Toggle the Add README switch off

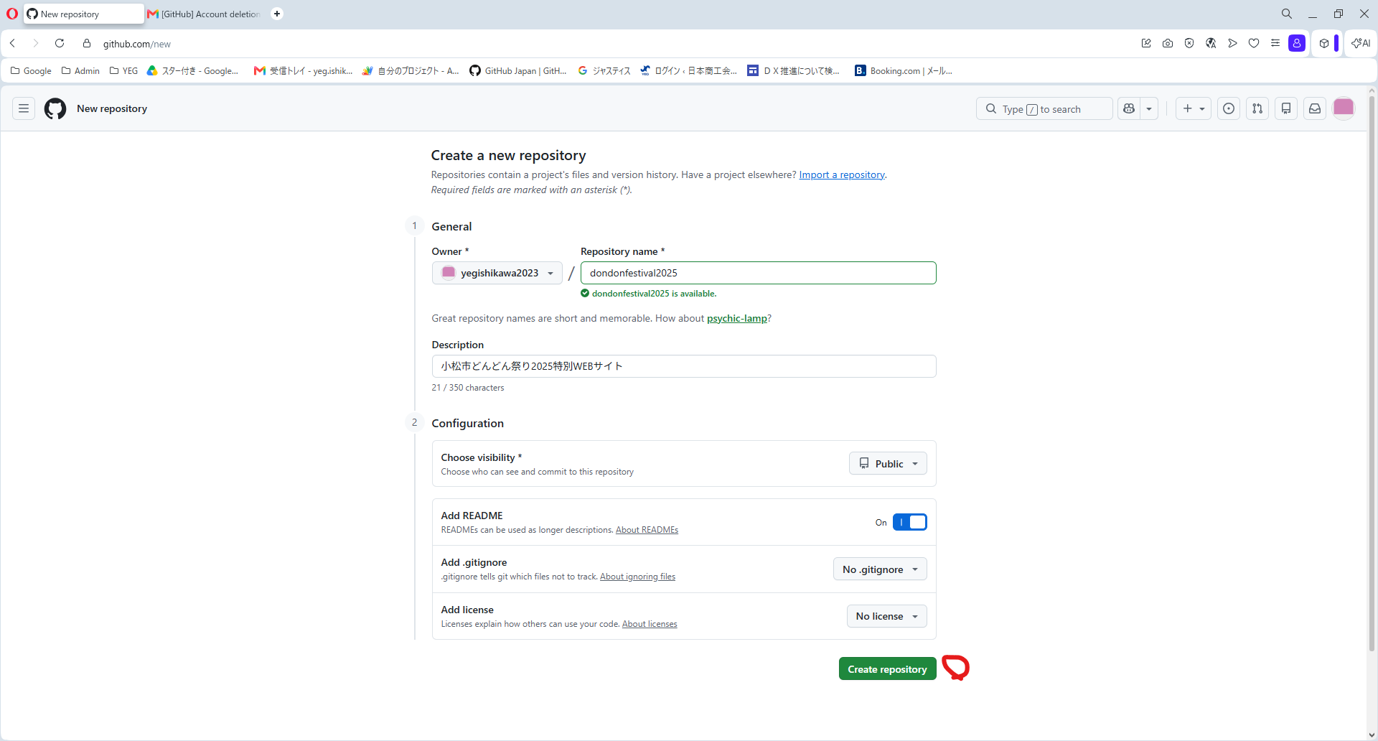(x=909, y=522)
